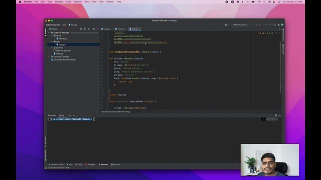This screenshot has height=180, width=321.
Task: Toggle Structure tool window stripe button
Action: coord(46,141)
